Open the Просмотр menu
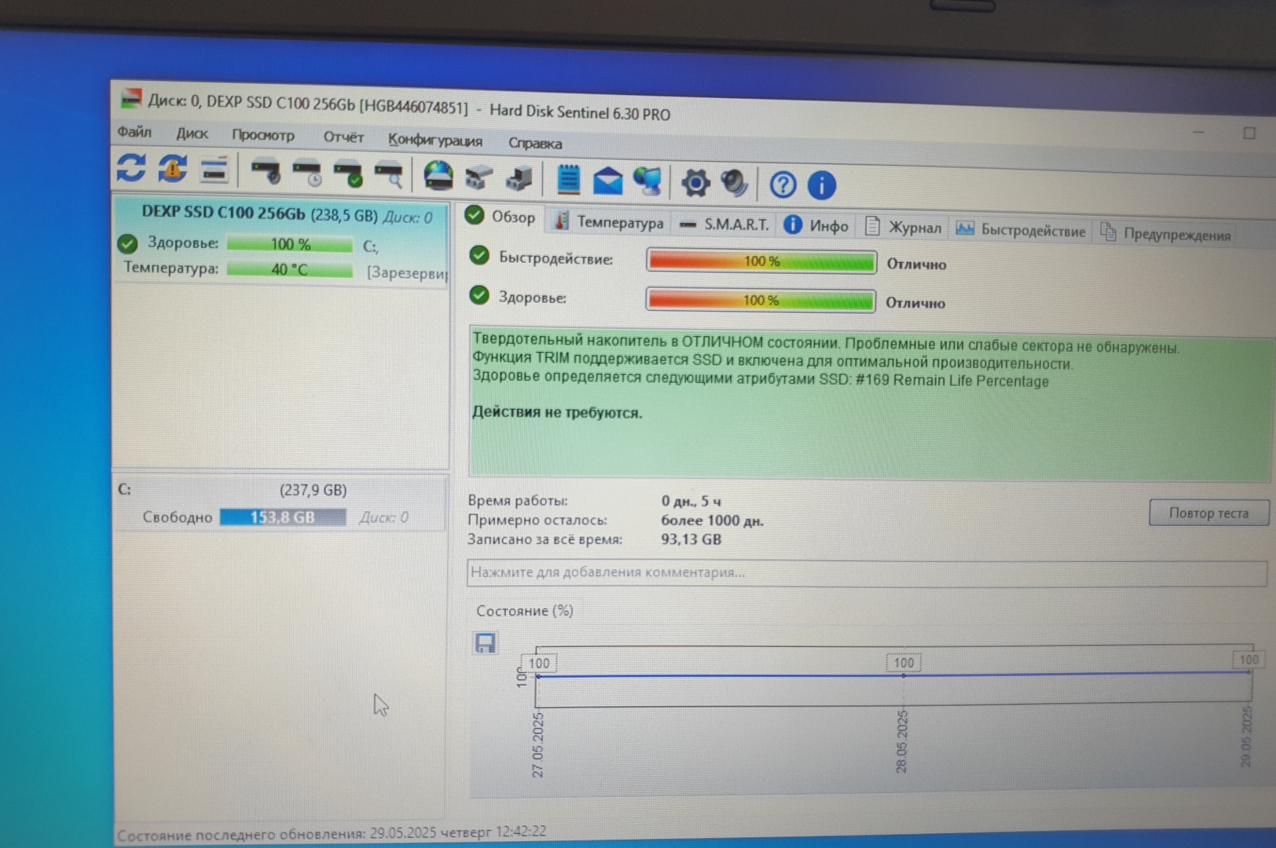This screenshot has width=1276, height=848. point(262,135)
